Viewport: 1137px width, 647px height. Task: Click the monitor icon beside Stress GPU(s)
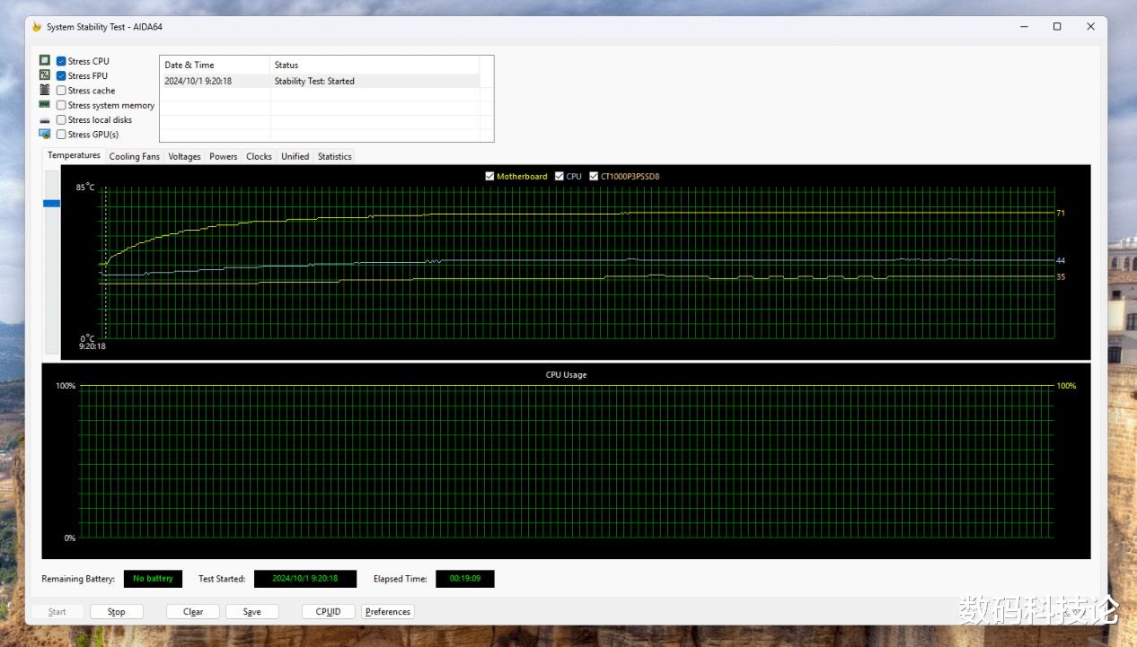[x=44, y=134]
